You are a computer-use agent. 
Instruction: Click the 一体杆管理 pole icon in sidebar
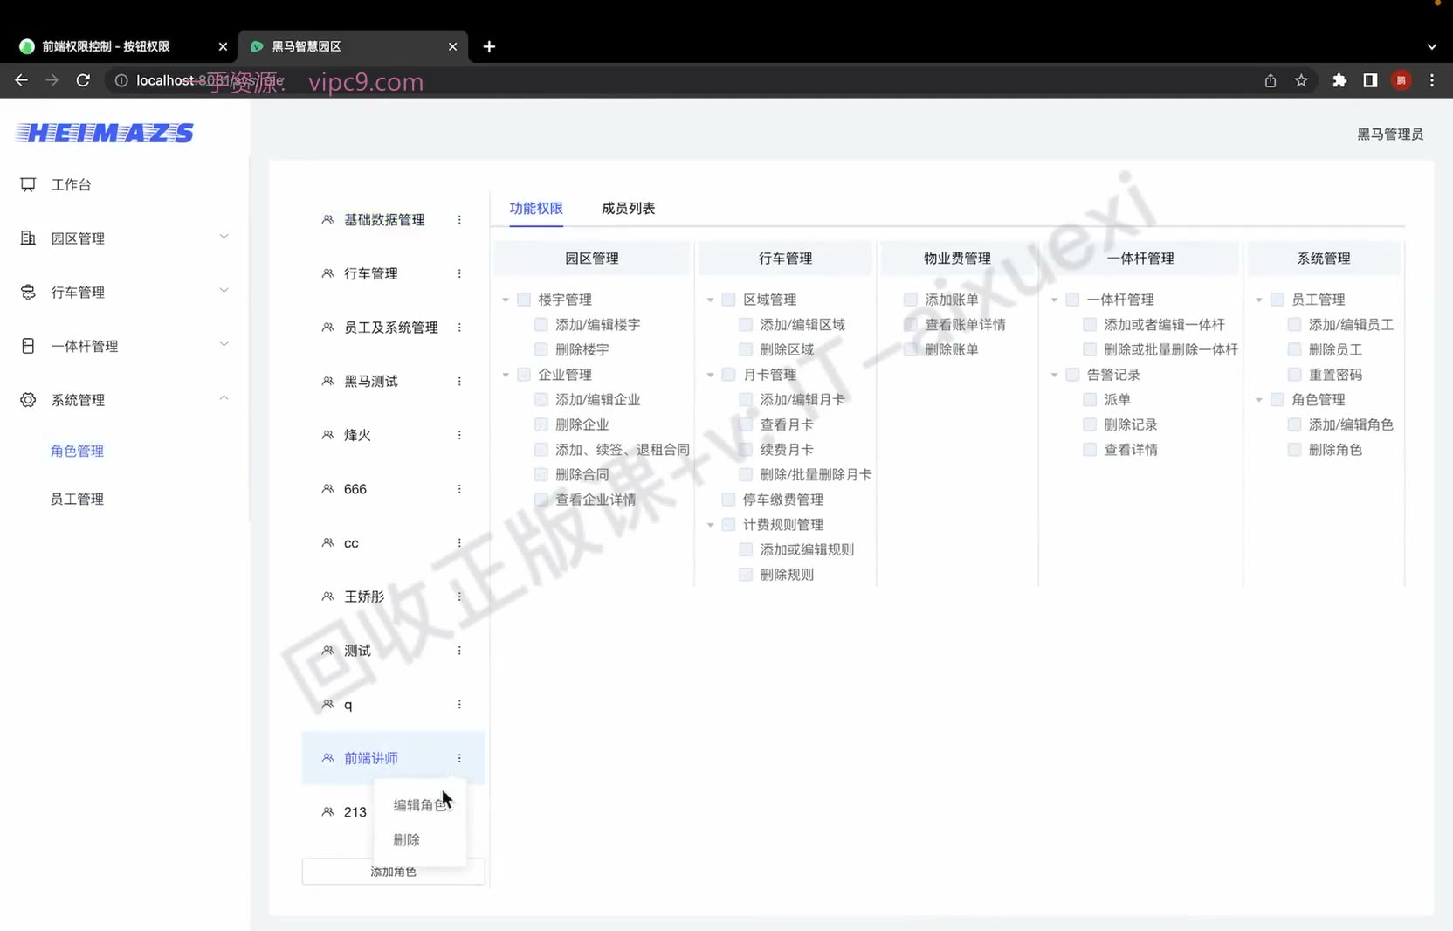pyautogui.click(x=28, y=346)
